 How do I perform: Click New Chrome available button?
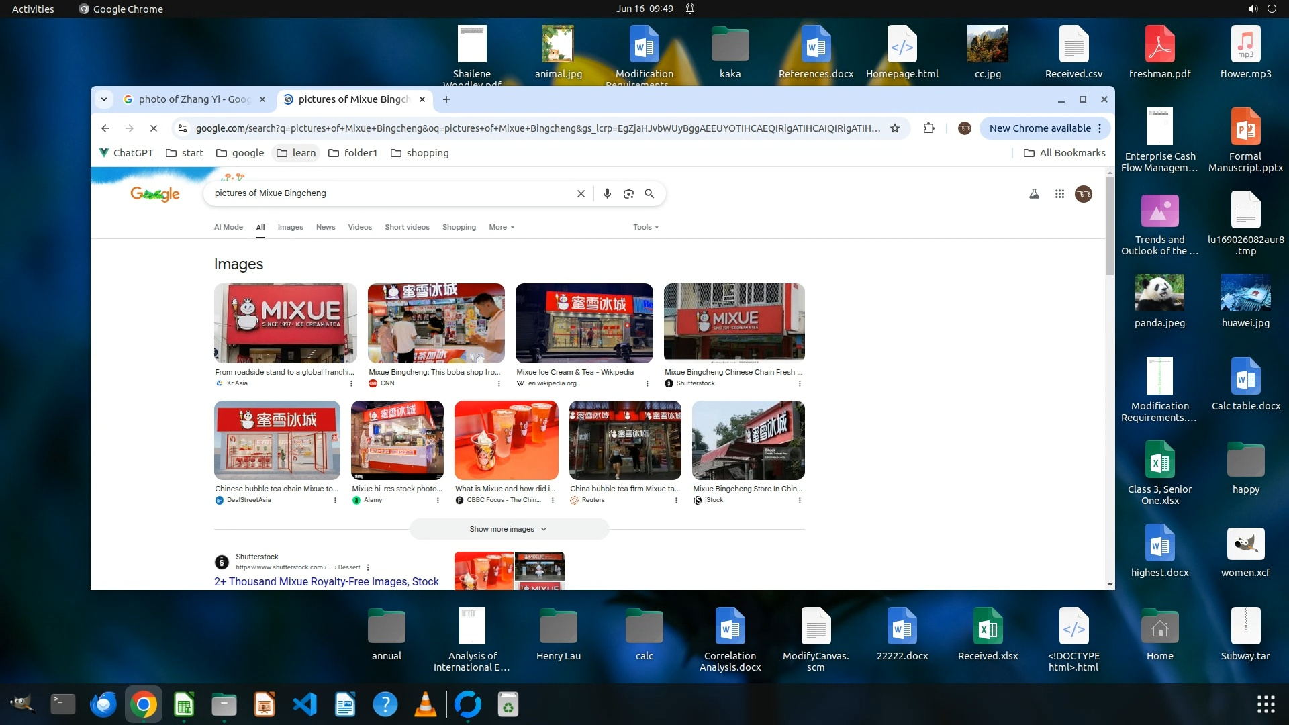point(1039,128)
